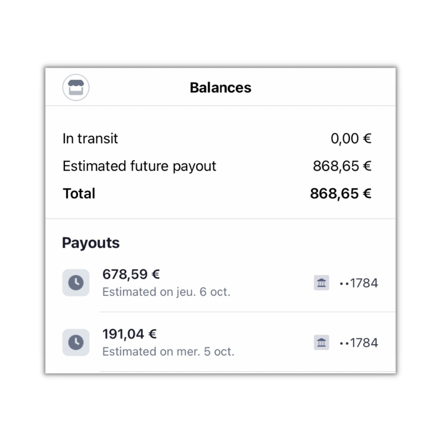Click the Payouts section heading
Viewport: 441px width, 441px height.
pos(91,243)
